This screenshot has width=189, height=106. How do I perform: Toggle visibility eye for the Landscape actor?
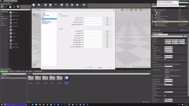(153, 21)
